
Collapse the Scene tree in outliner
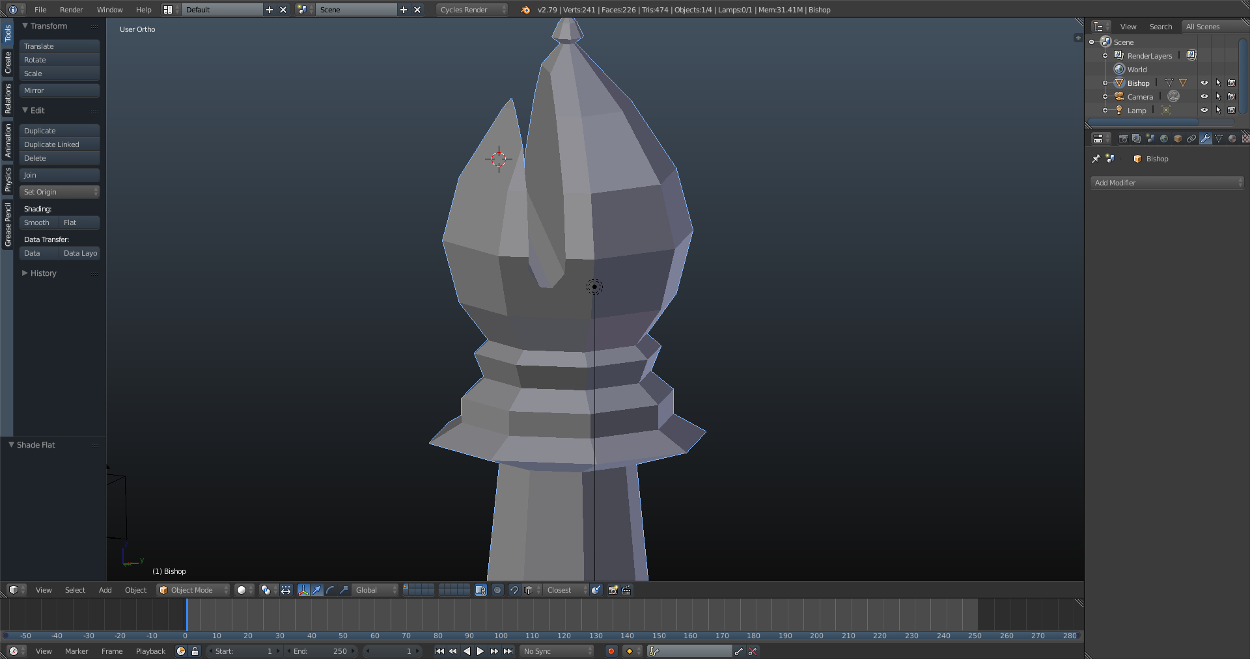coord(1092,42)
